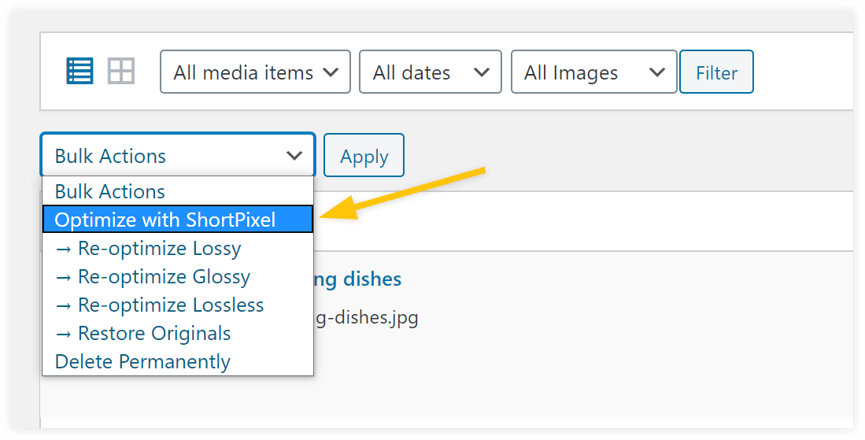Screen dimensions: 865x440
Task: Open the All dates dropdown
Action: (431, 72)
